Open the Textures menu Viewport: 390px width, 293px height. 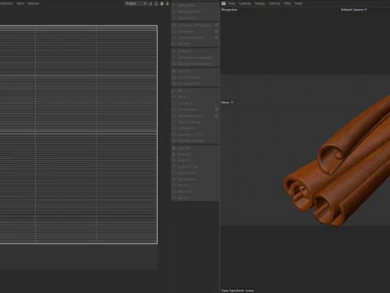coord(33,3)
